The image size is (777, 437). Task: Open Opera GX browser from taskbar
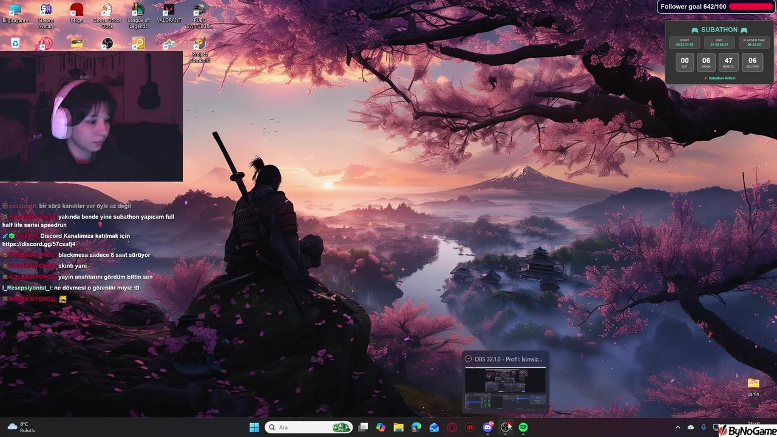tap(452, 427)
